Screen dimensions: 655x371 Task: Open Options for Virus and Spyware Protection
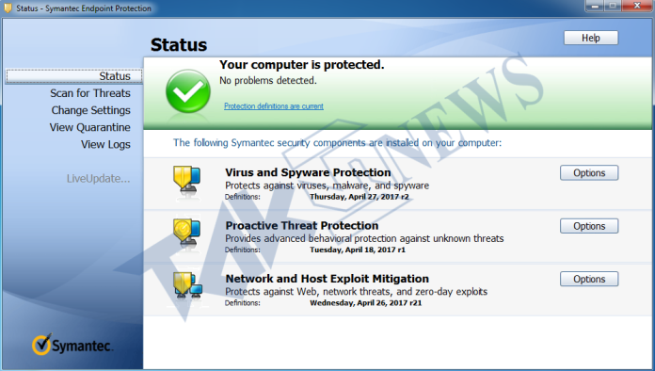tap(589, 173)
